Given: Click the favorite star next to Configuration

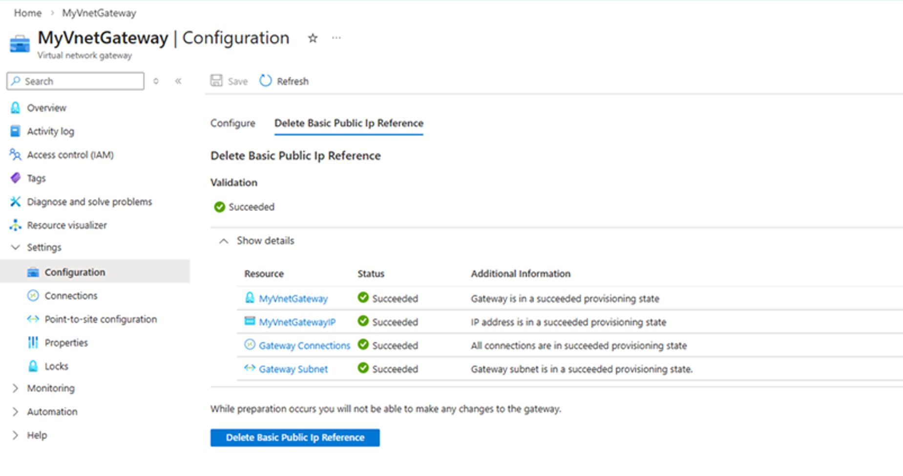Looking at the screenshot, I should 312,38.
